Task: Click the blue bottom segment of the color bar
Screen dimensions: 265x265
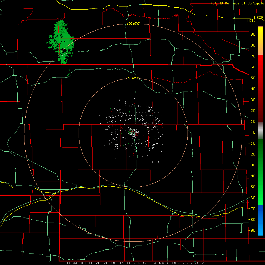Action: click(x=260, y=220)
